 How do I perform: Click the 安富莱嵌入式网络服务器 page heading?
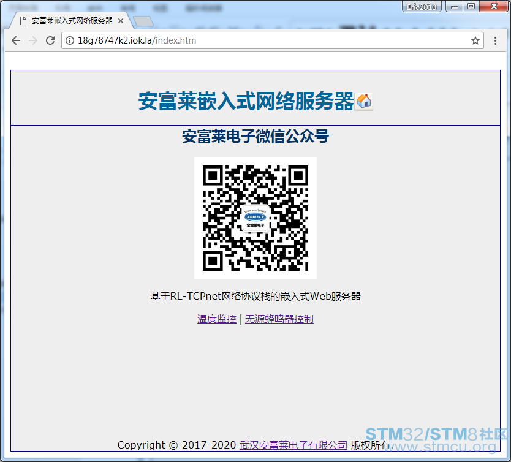(x=246, y=101)
